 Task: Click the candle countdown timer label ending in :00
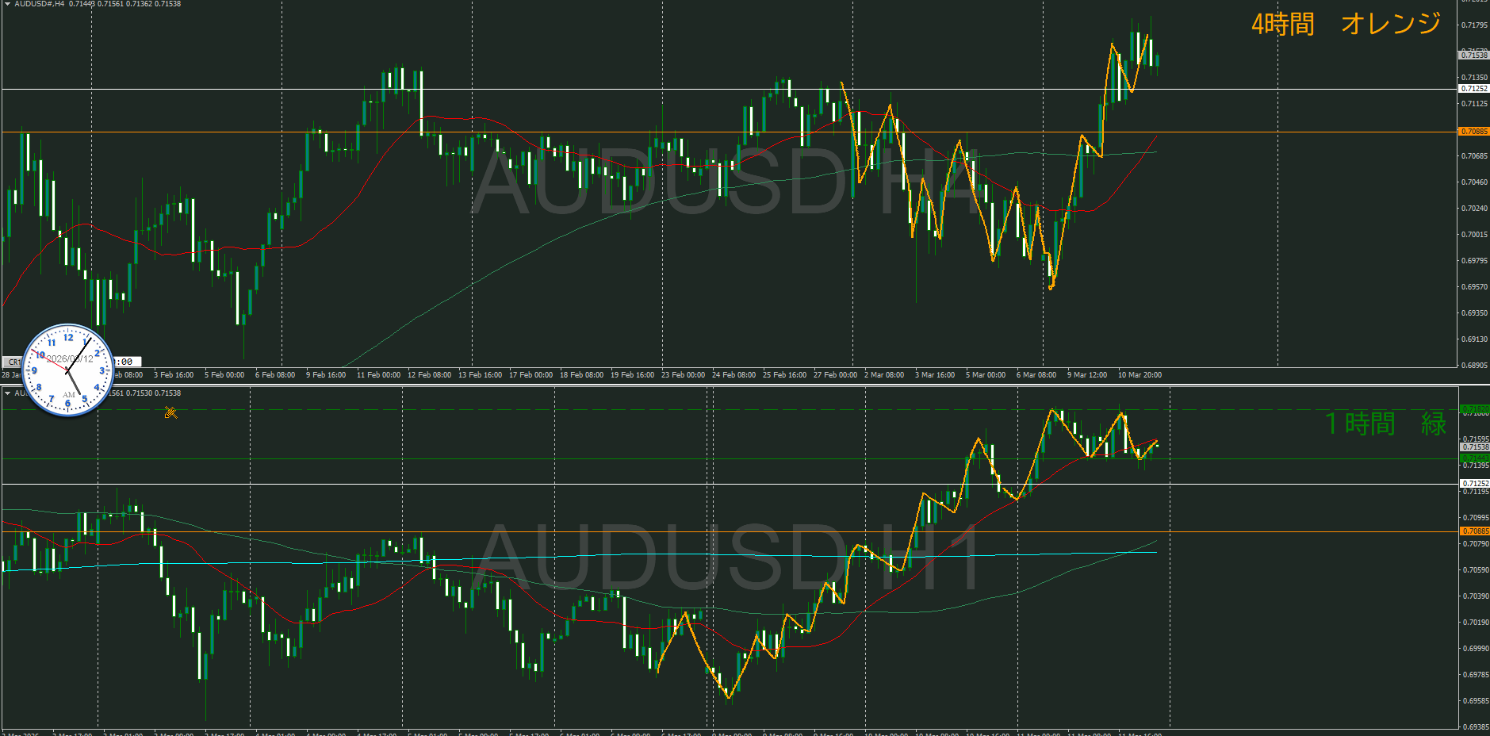tap(125, 362)
